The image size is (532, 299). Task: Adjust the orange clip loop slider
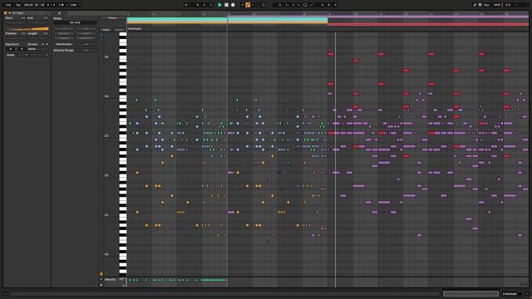click(x=27, y=29)
